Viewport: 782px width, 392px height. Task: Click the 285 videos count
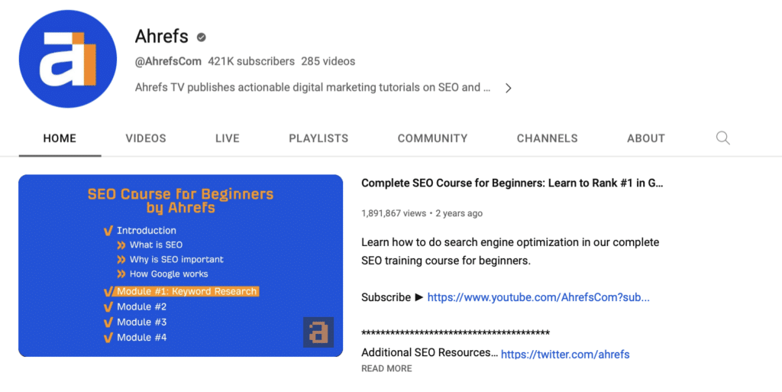pos(328,61)
